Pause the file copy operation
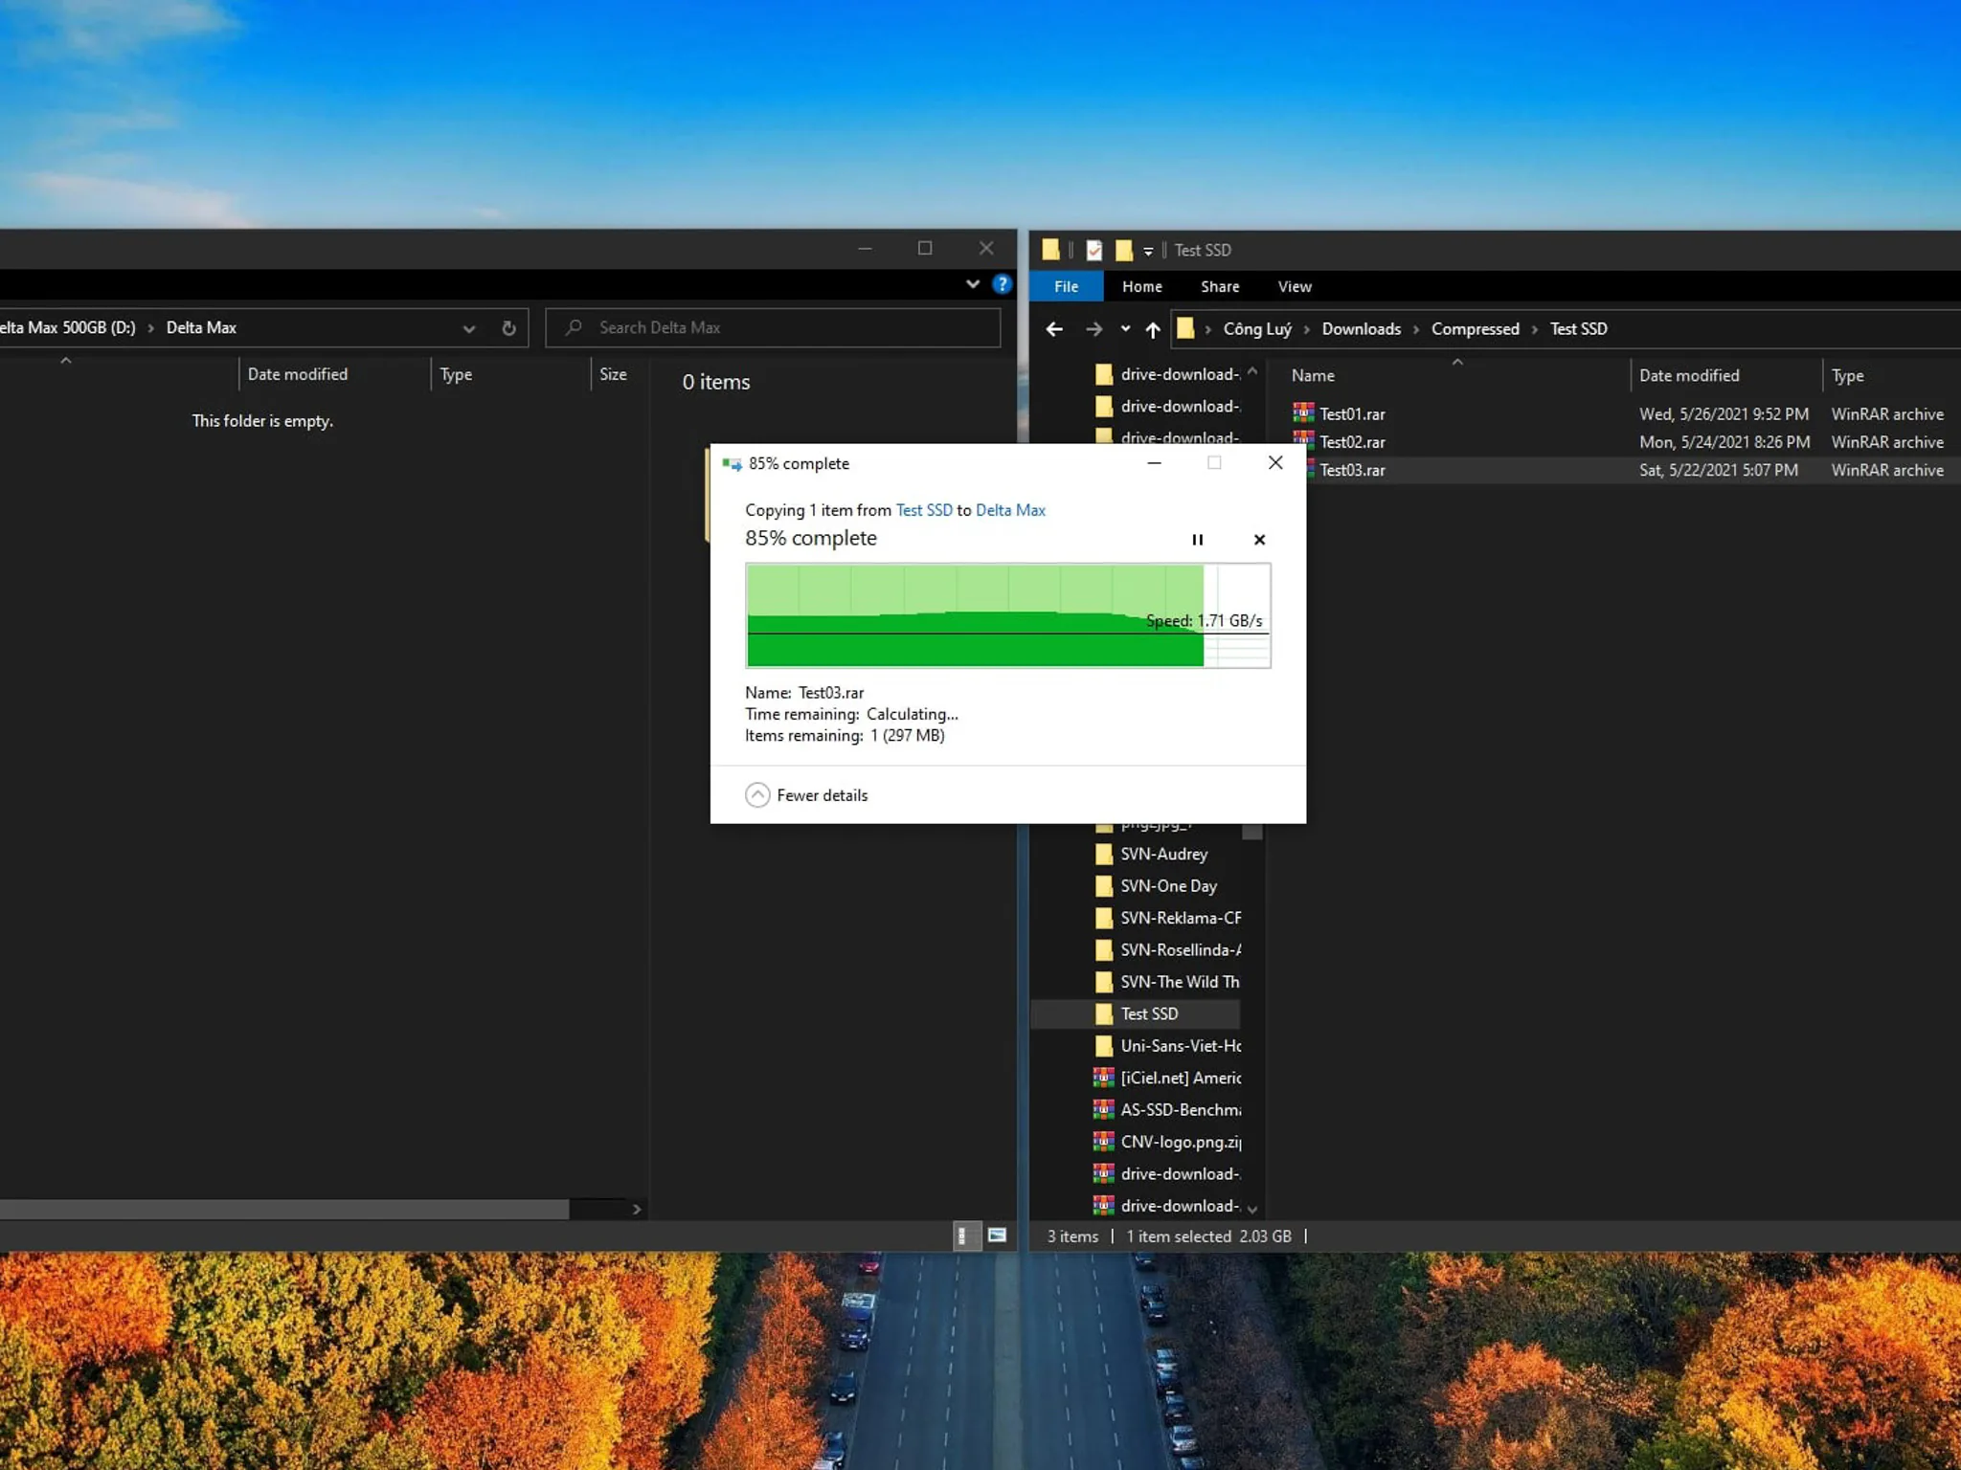The width and height of the screenshot is (1961, 1470). pyautogui.click(x=1197, y=540)
